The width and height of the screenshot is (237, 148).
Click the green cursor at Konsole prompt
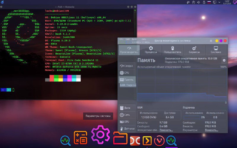pos(13,90)
